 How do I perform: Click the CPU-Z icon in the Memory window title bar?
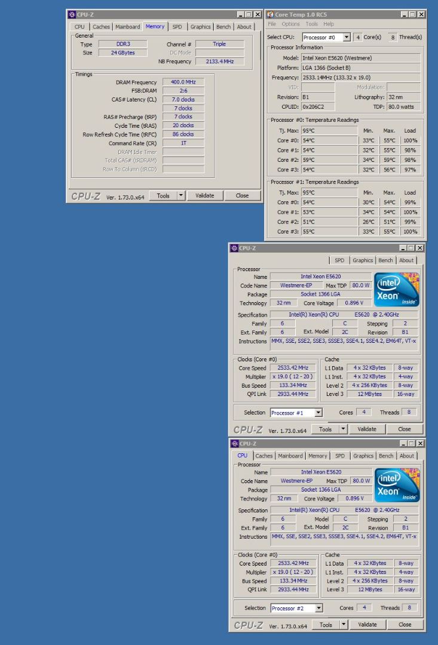[72, 14]
